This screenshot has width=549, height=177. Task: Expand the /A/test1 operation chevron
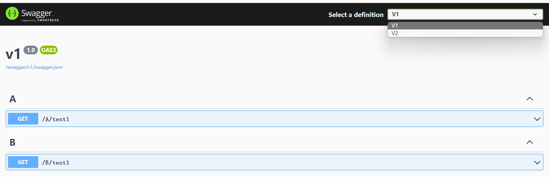[537, 119]
